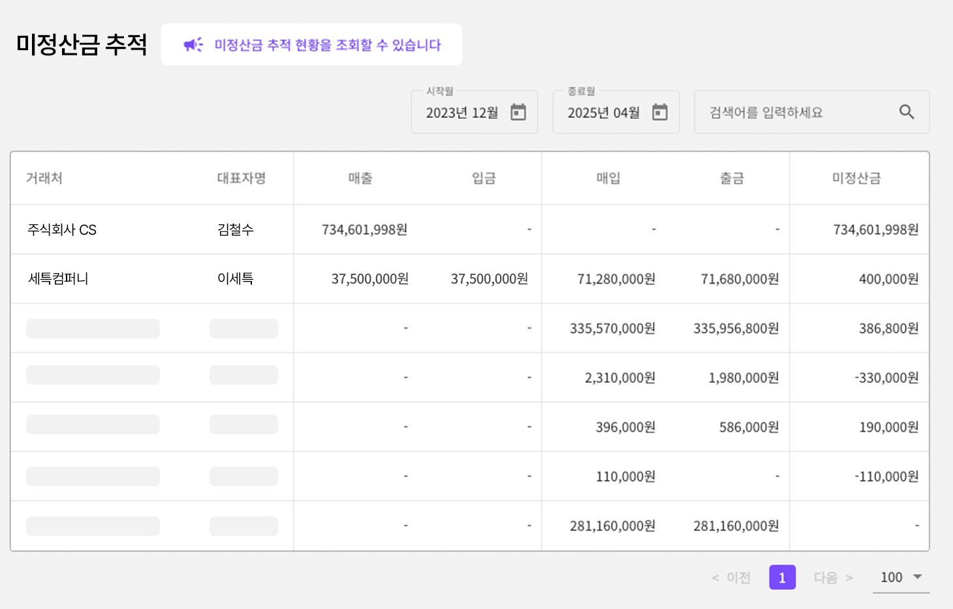Click the 미정산금 추적 notice banner text
The height and width of the screenshot is (609, 953).
[328, 45]
